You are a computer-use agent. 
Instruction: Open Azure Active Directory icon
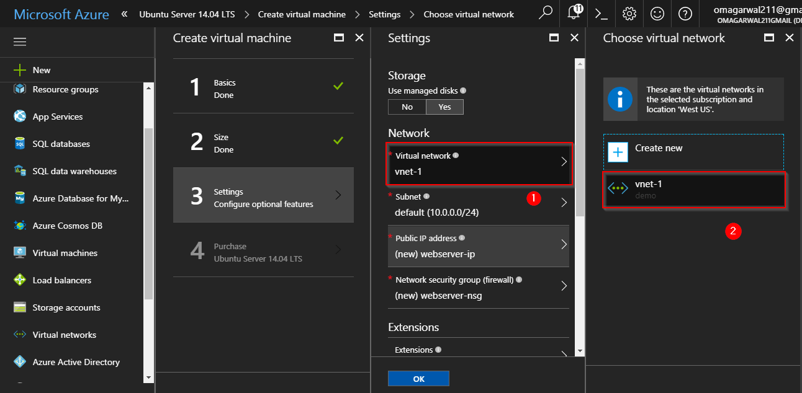(x=20, y=362)
